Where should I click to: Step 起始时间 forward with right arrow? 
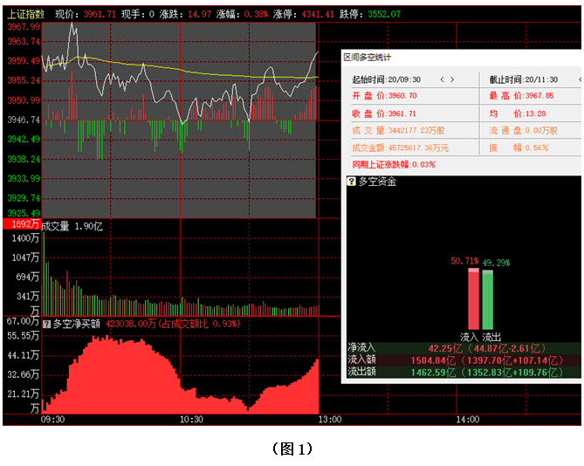tap(452, 79)
